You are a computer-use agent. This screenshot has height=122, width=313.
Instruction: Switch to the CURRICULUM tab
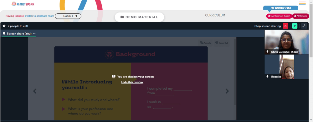pos(215,15)
